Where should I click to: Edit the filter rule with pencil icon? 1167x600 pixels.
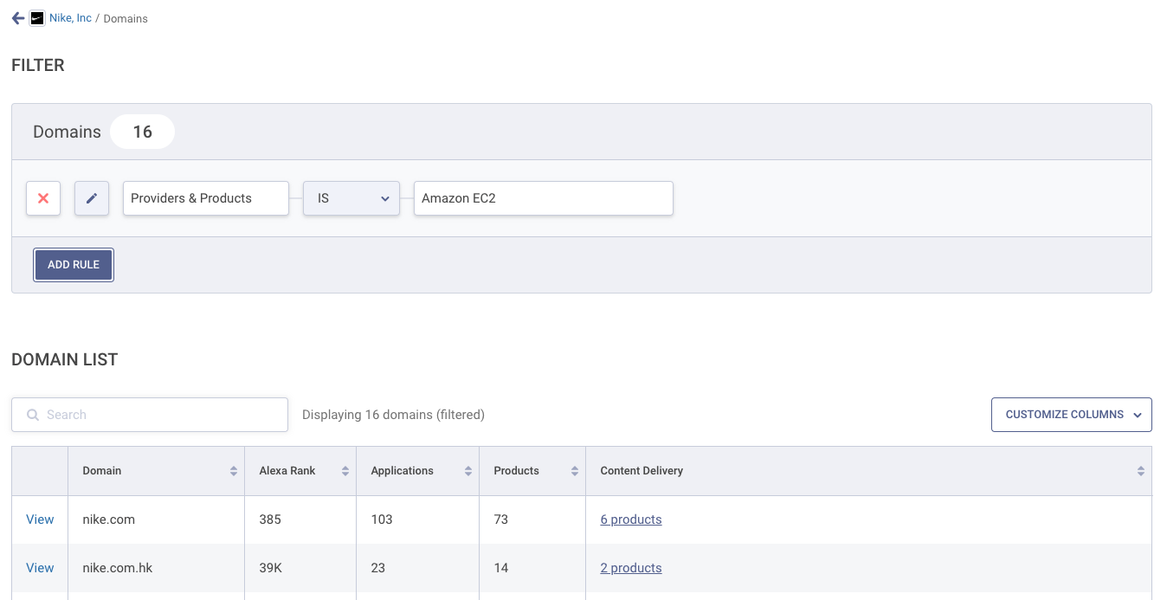coord(92,198)
